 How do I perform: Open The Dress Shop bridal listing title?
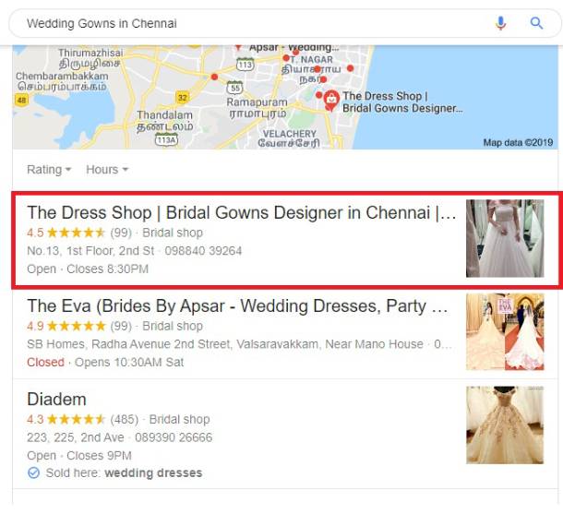241,212
